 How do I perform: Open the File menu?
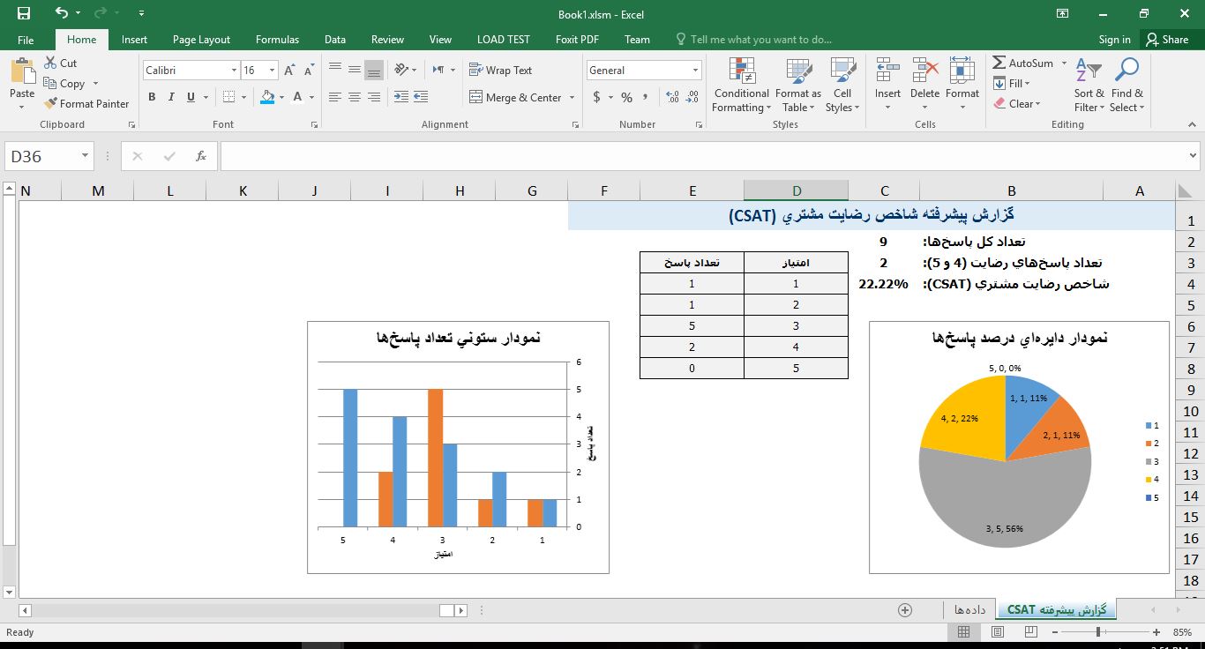pos(26,39)
